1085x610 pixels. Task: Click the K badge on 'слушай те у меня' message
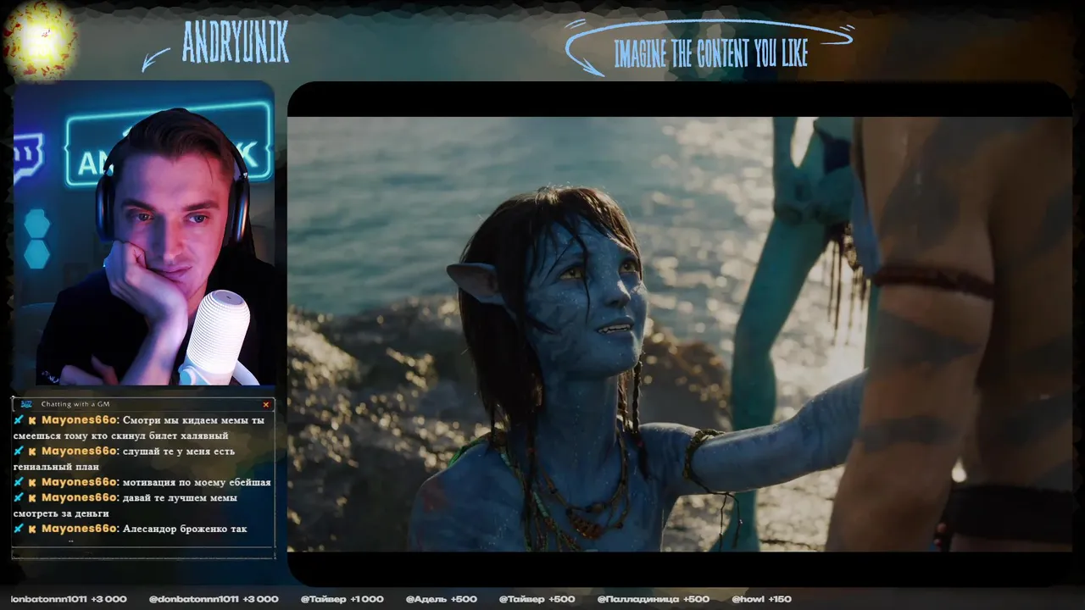[32, 452]
